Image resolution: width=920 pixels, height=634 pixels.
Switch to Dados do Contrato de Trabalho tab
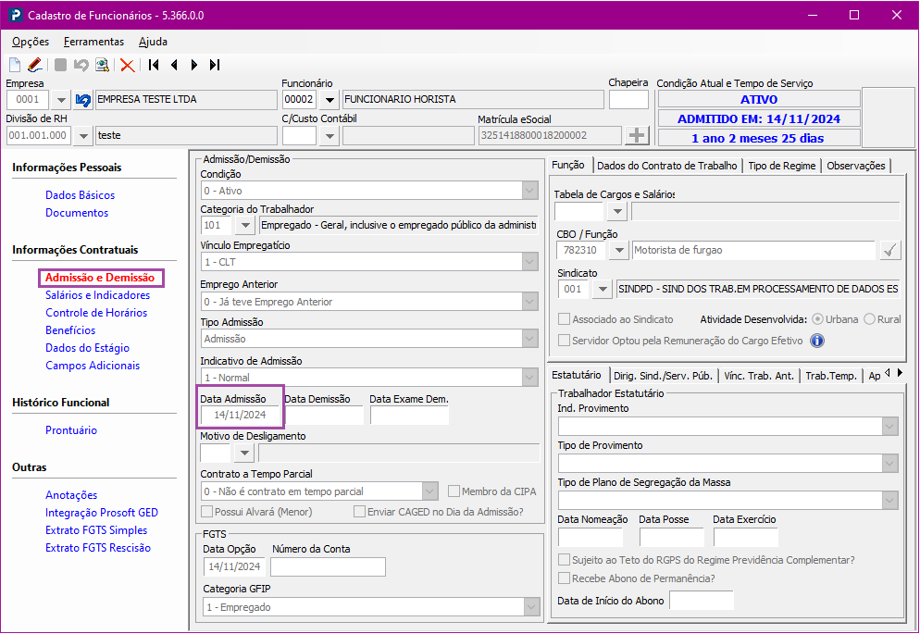(667, 166)
